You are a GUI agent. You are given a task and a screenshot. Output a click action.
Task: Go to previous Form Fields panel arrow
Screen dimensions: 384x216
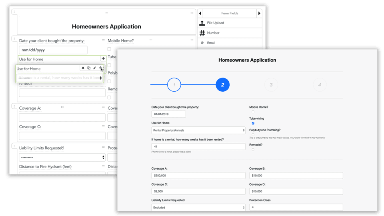200,13
